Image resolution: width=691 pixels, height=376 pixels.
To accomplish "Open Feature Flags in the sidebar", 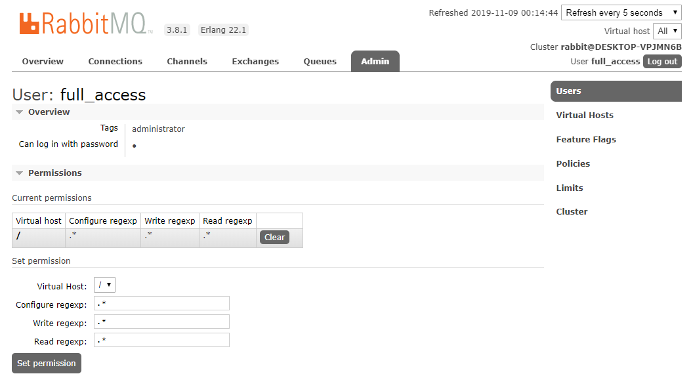I will coord(585,139).
